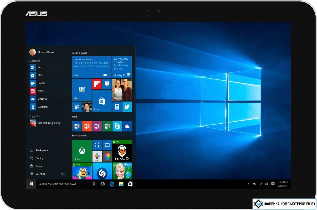317x210 pixels.
Task: Open the Movies & TV tile
Action: [x=107, y=145]
